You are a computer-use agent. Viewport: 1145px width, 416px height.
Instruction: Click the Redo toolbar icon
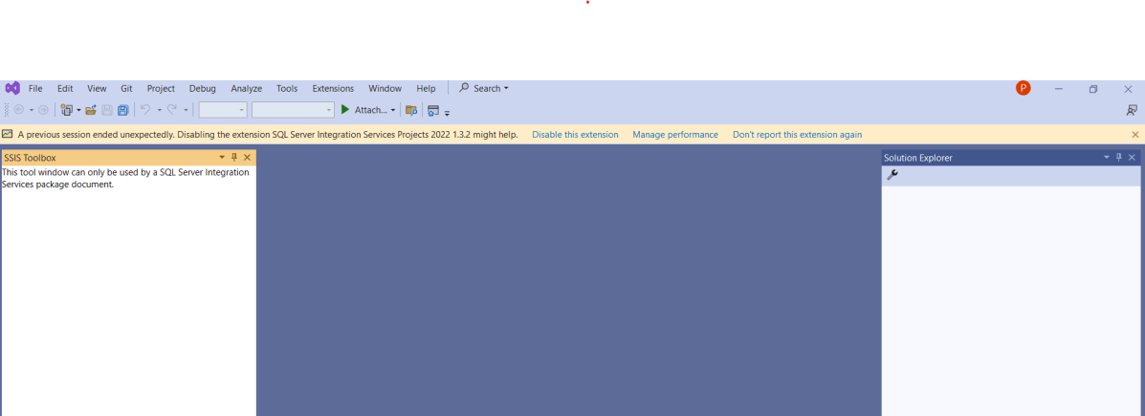tap(172, 109)
